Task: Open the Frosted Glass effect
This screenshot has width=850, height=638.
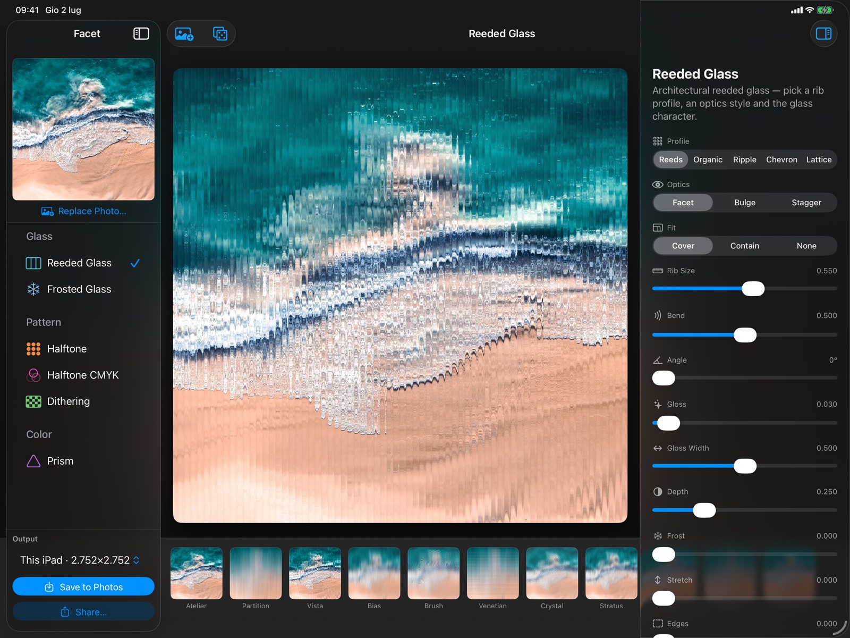Action: [83, 289]
